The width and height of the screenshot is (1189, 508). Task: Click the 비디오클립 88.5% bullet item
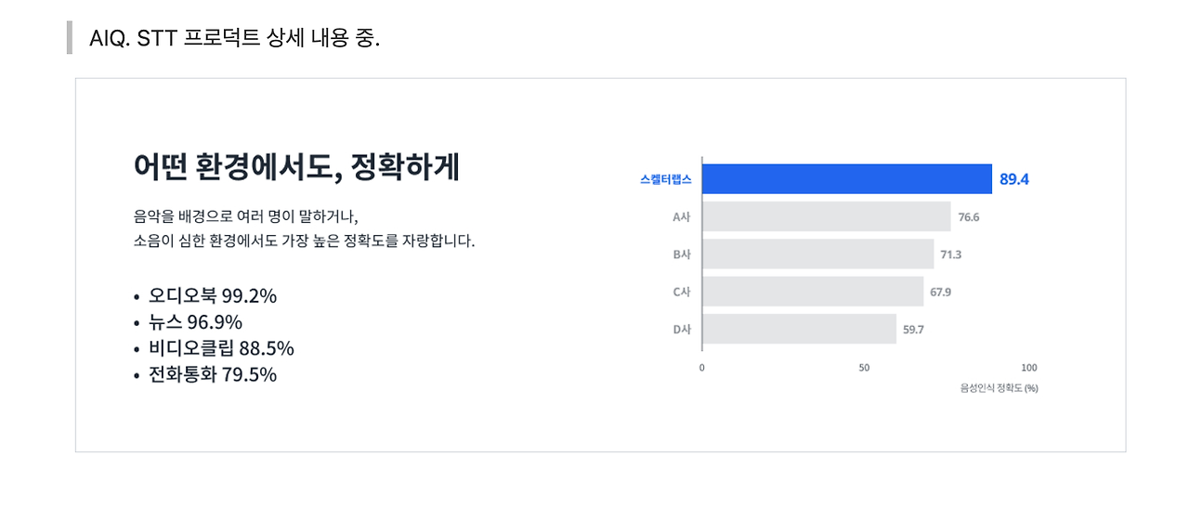coord(220,348)
